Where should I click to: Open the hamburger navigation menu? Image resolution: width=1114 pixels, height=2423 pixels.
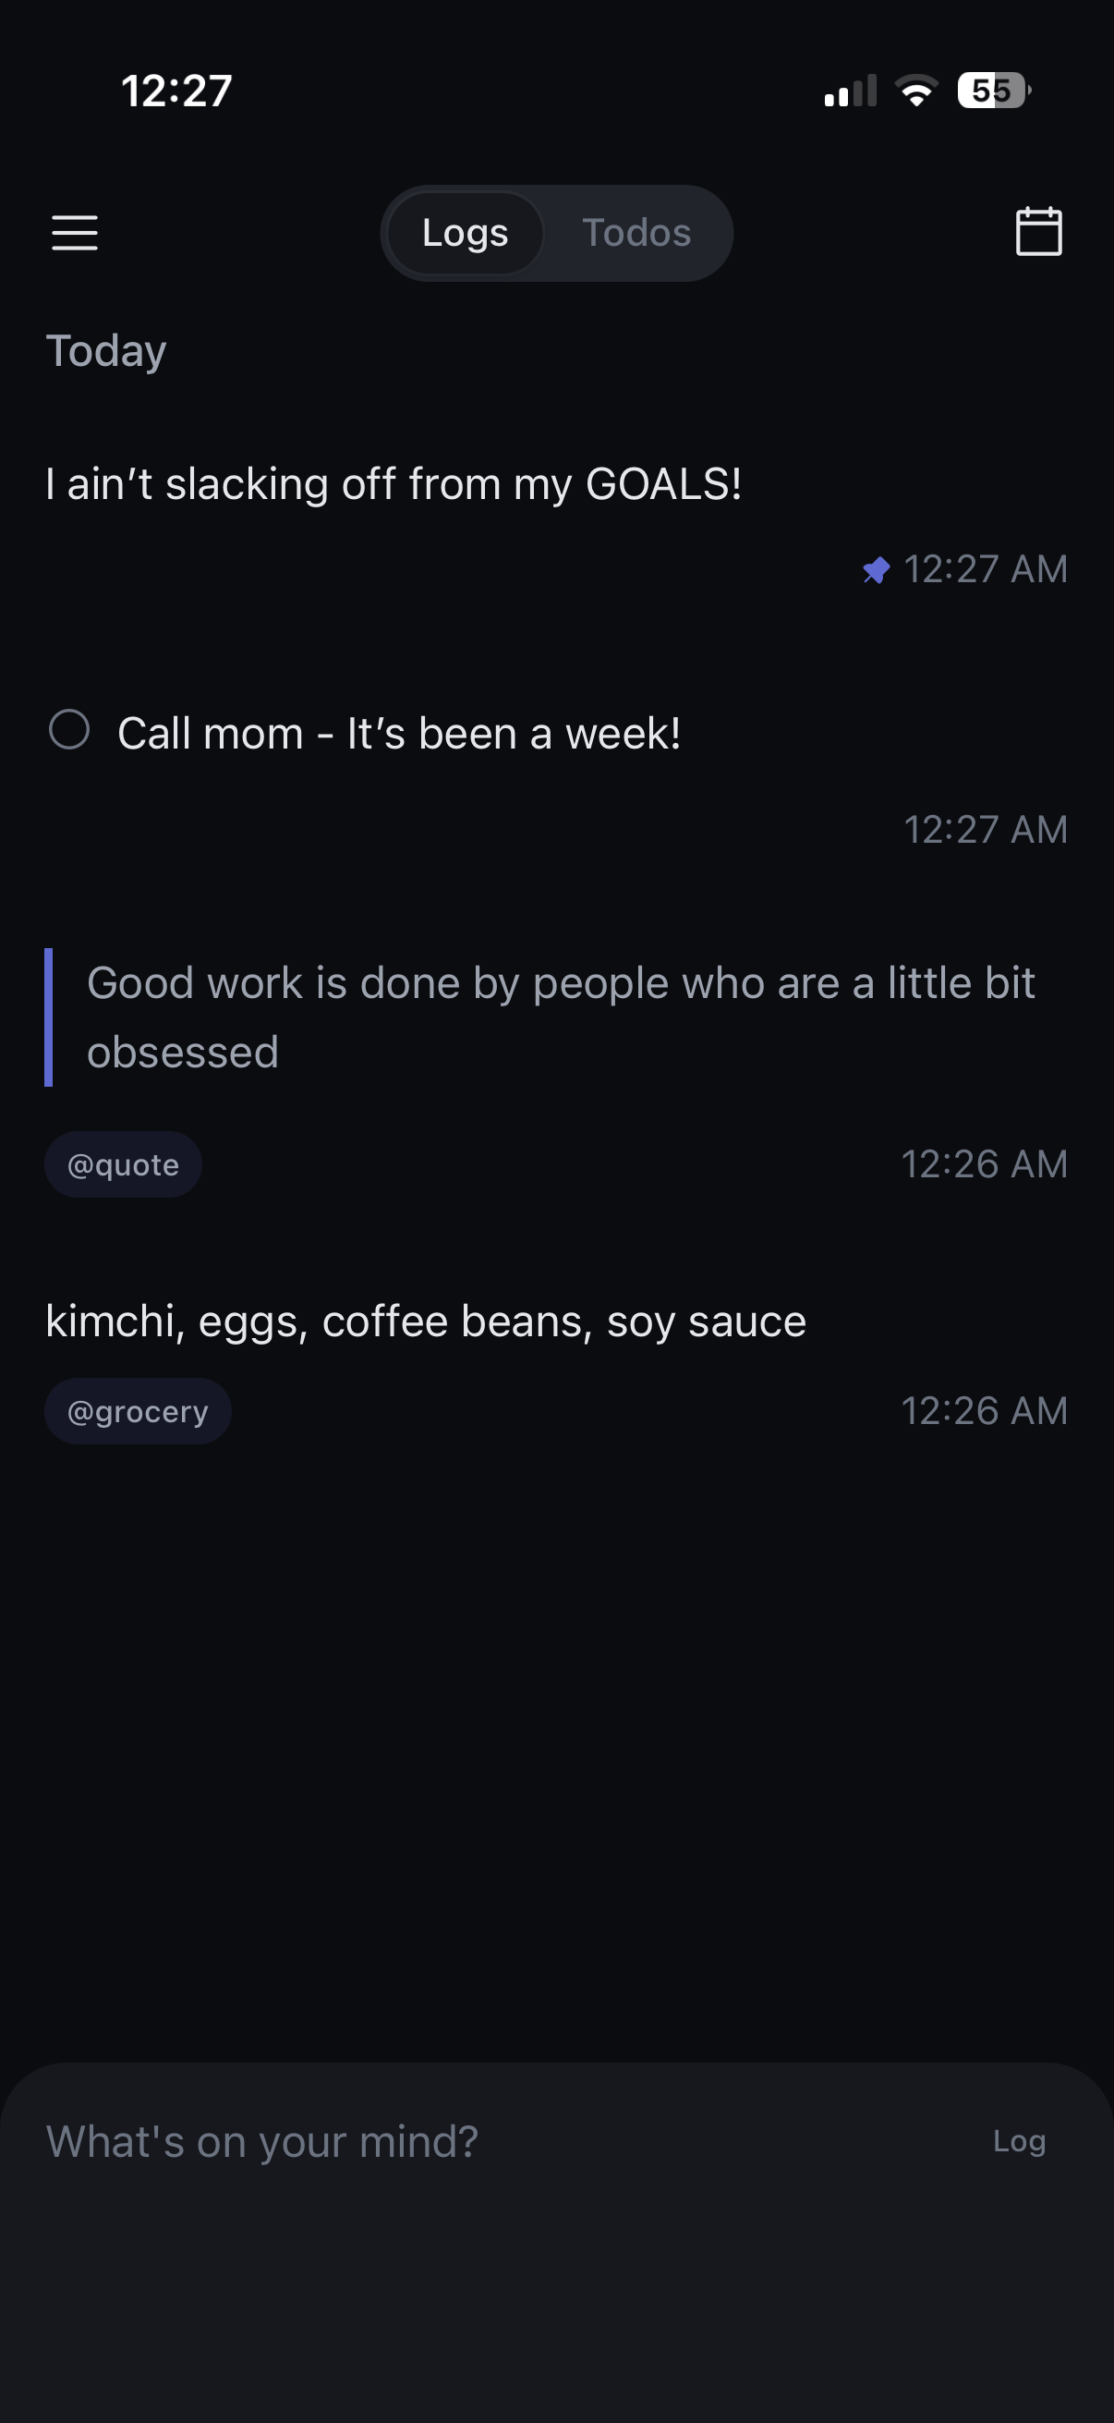point(75,232)
